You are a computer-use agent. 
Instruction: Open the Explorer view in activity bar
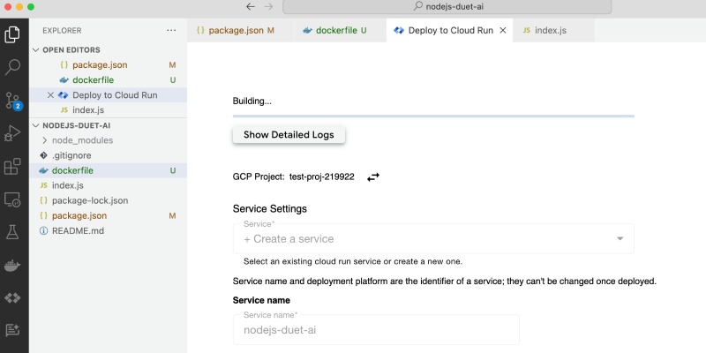click(12, 34)
